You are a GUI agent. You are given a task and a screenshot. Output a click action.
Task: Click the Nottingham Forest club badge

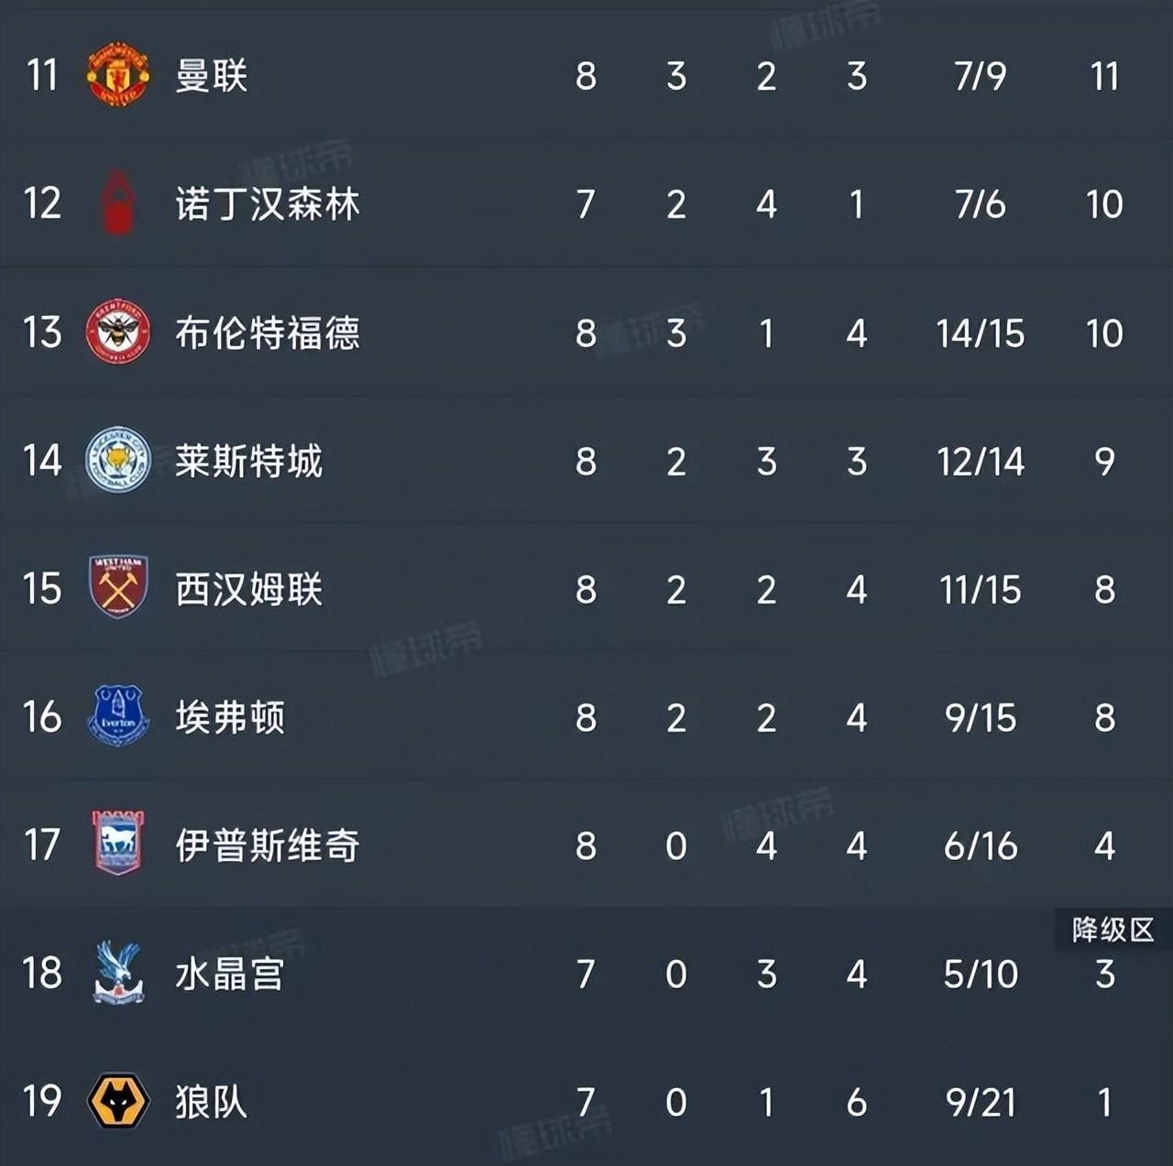pyautogui.click(x=117, y=203)
